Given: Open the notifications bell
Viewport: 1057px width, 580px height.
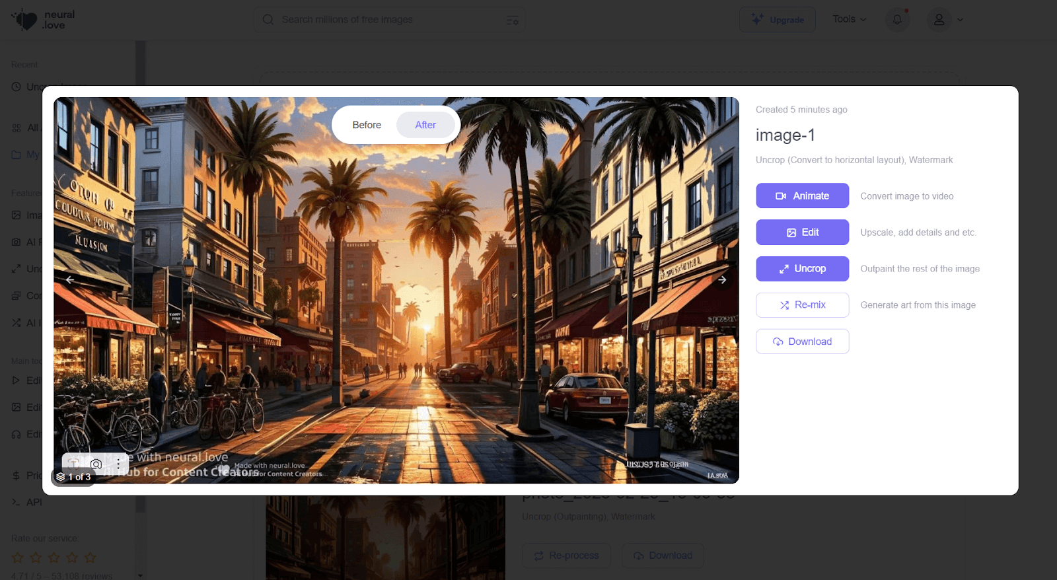Looking at the screenshot, I should 897,19.
